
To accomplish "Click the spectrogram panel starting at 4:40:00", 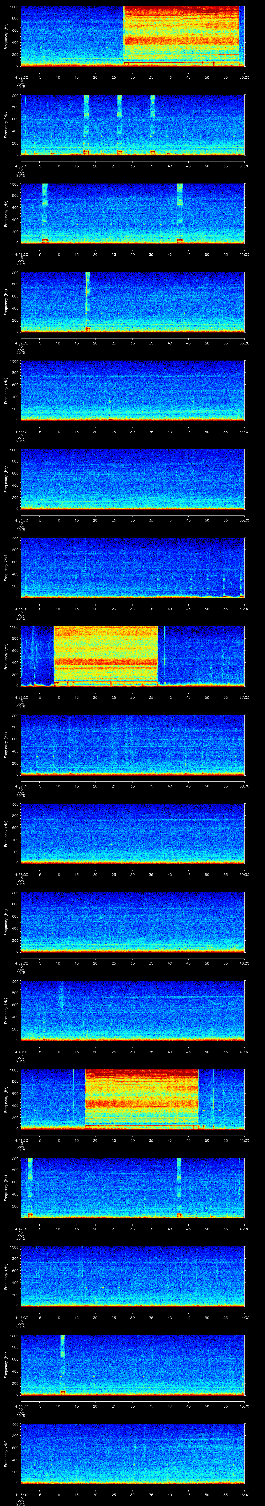I will (x=133, y=1010).
